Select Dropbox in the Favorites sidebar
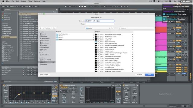Viewport: 193px width, 108px height. pos(45,45)
